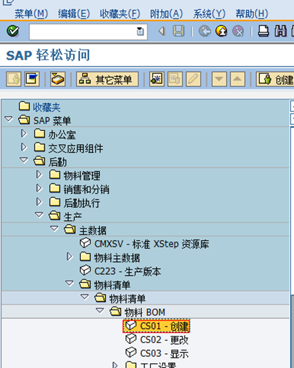Expand the 物料管理 folder
Screen dimensions: 294x368
coord(39,174)
